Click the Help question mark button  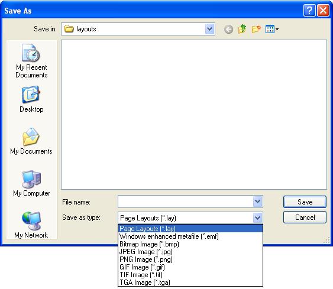(x=309, y=11)
